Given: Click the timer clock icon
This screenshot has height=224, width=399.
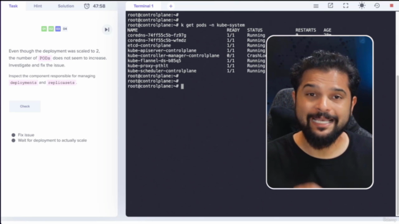Looking at the screenshot, I should pyautogui.click(x=87, y=6).
